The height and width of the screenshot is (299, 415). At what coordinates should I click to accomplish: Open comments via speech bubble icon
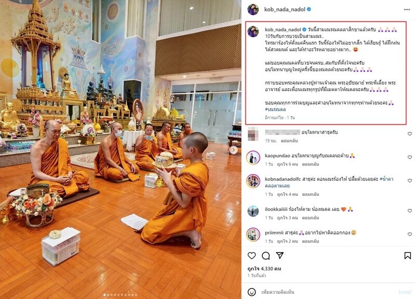[x=266, y=255]
